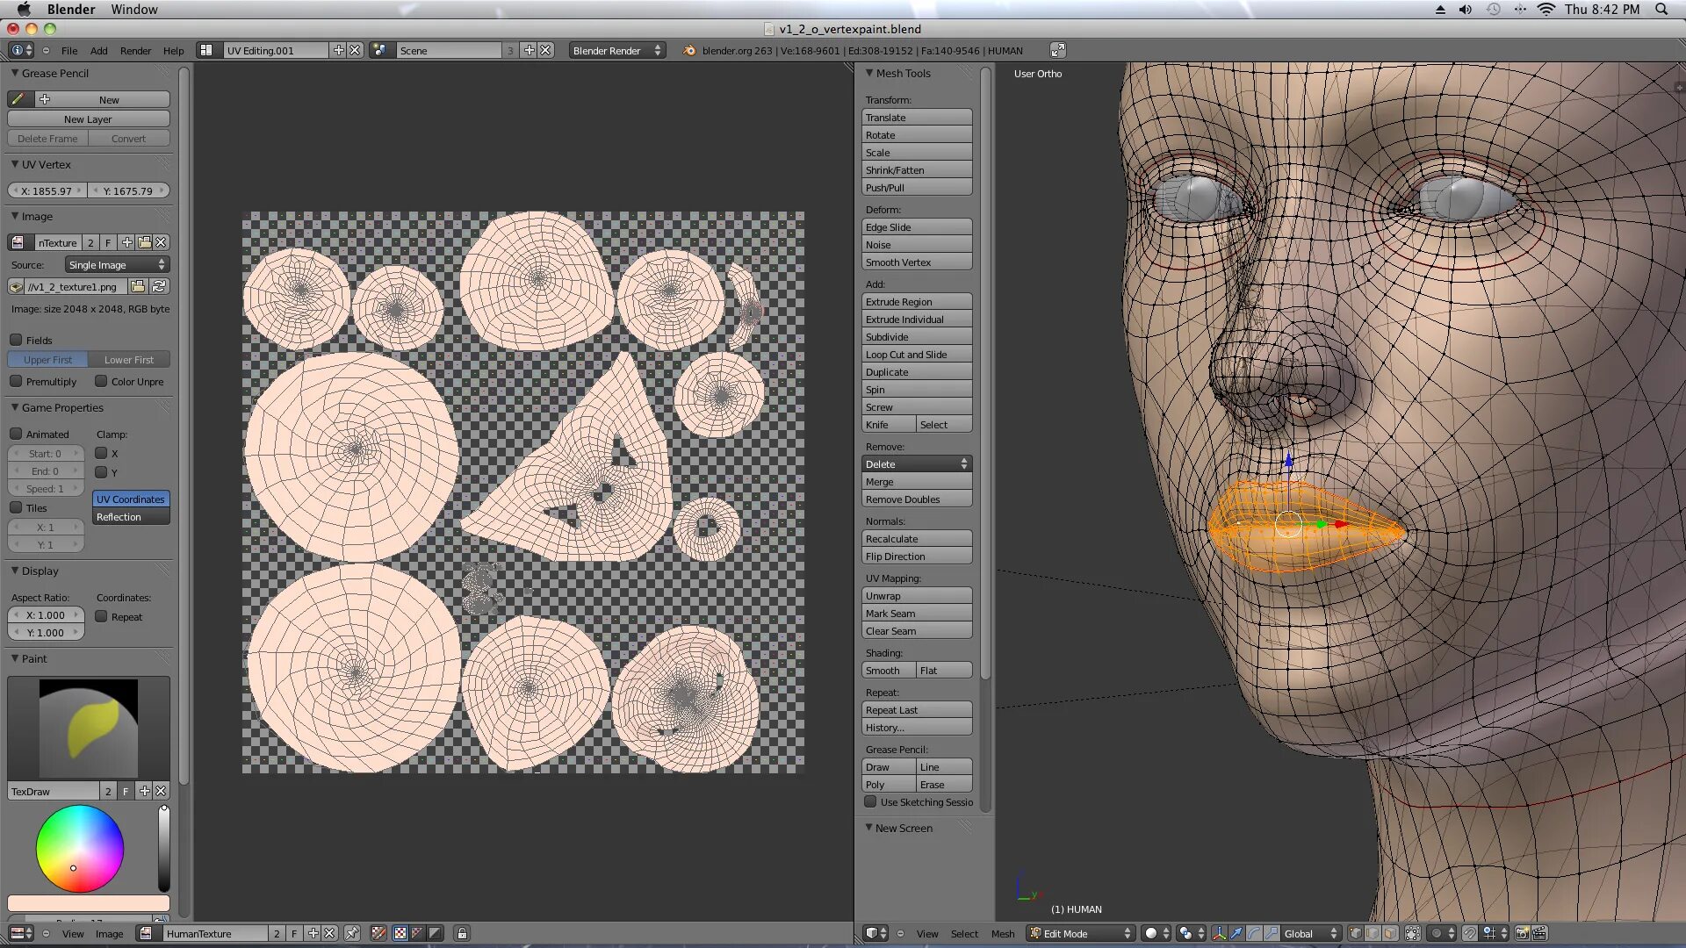Click the Unwrap button
Image resolution: width=1686 pixels, height=948 pixels.
pyautogui.click(x=916, y=595)
